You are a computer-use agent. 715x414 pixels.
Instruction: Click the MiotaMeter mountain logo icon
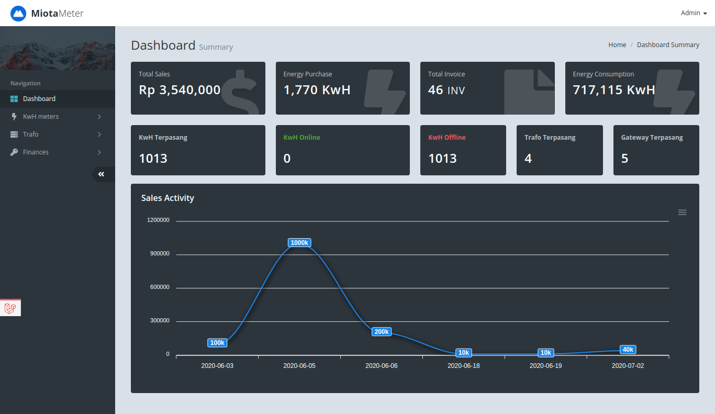(18, 14)
